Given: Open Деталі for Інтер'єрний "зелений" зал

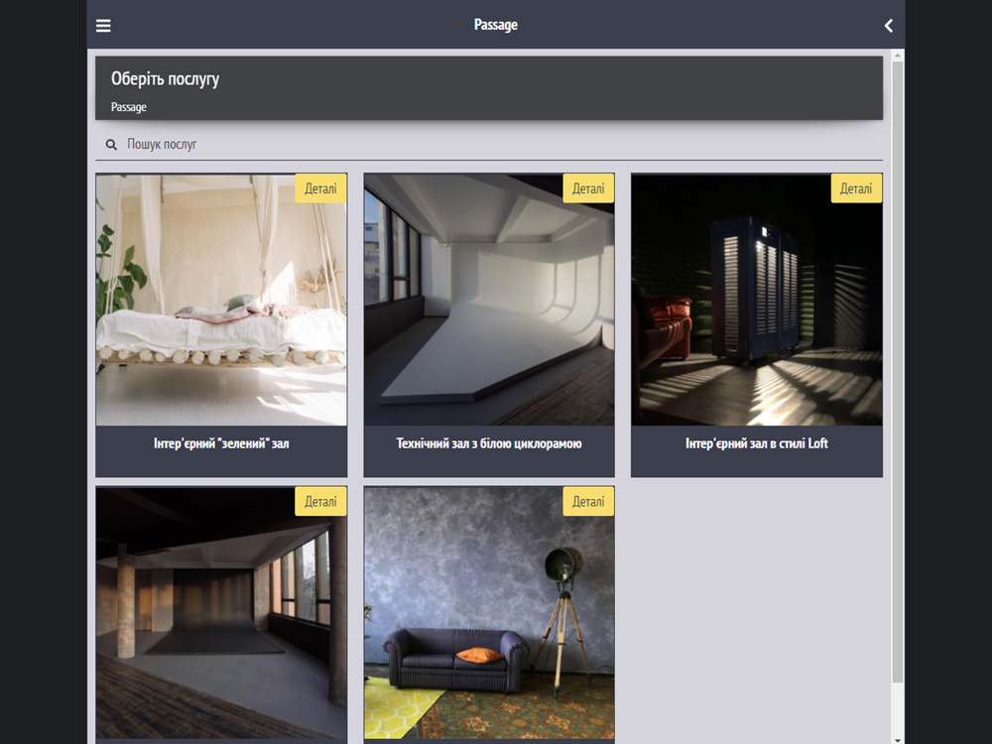Looking at the screenshot, I should click(x=320, y=188).
